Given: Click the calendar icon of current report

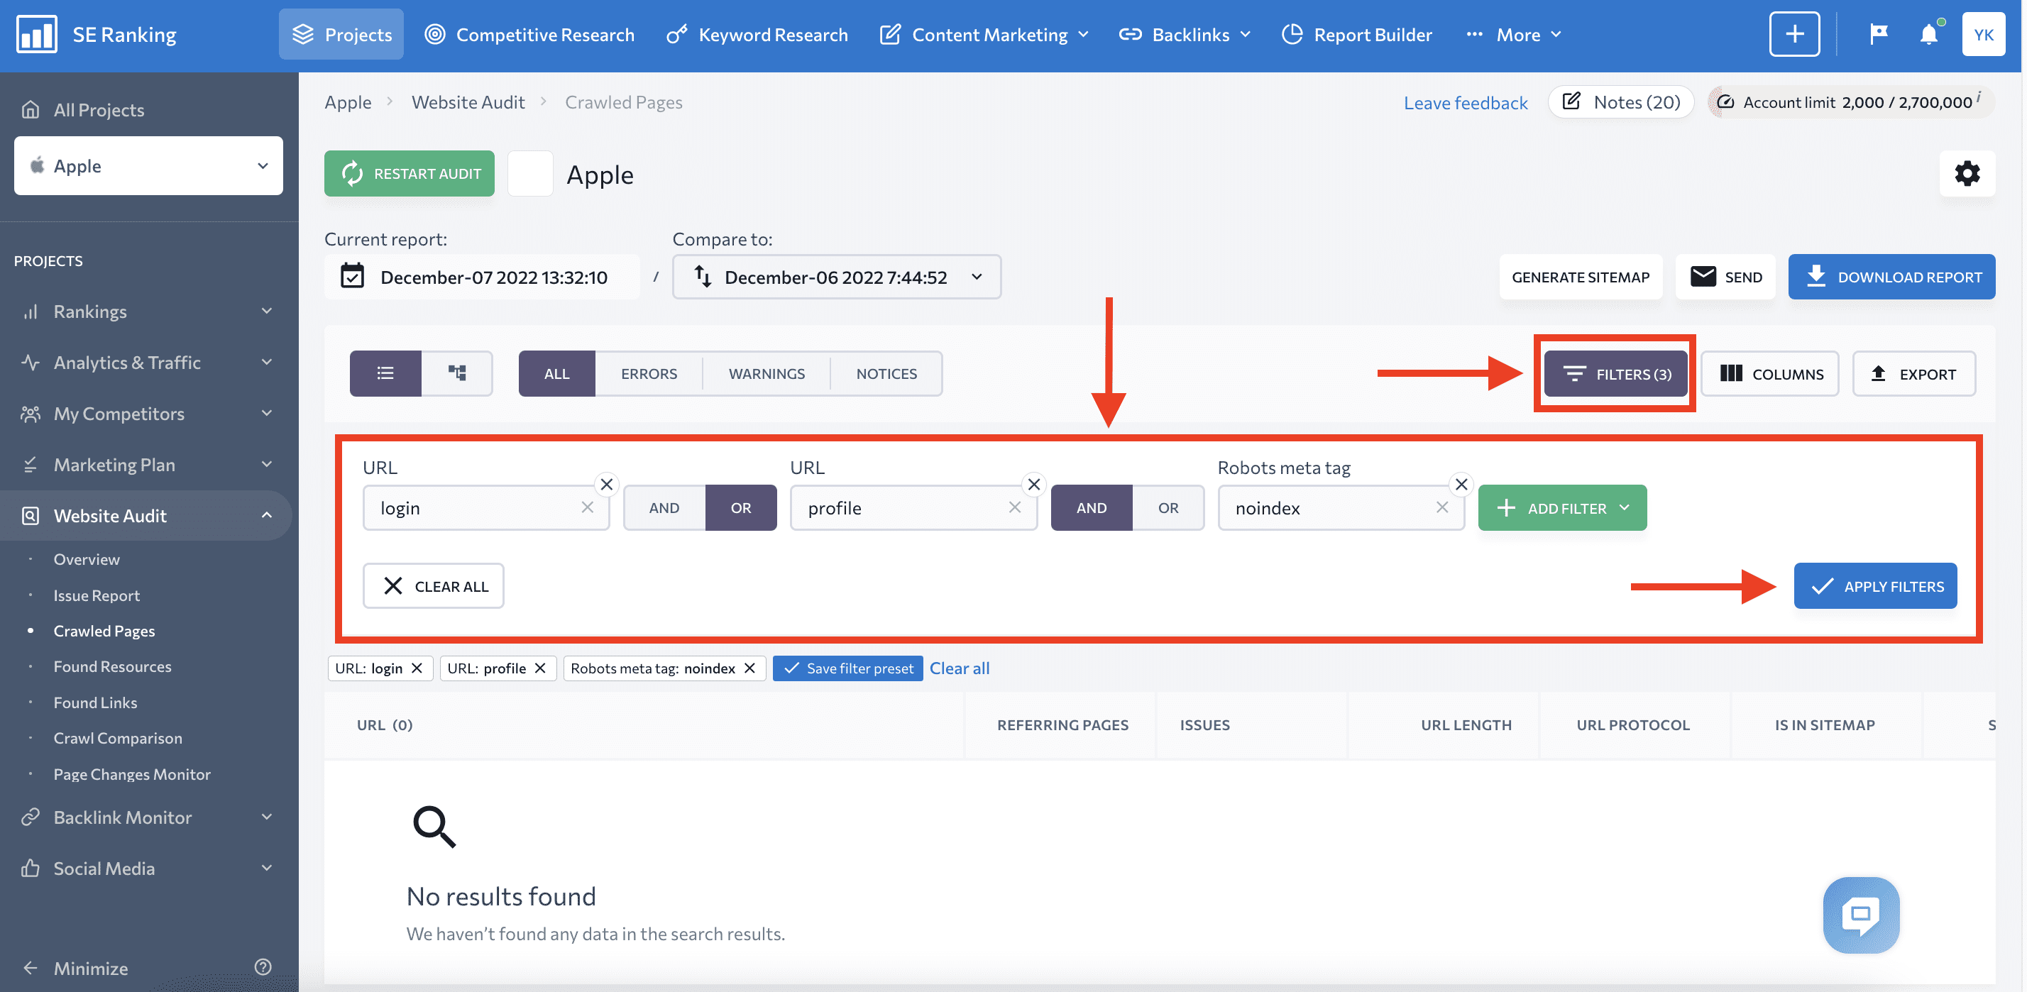Looking at the screenshot, I should 353,277.
